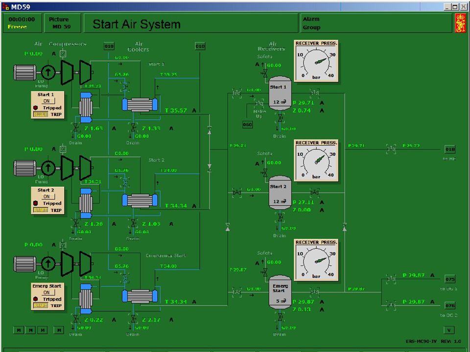Jump to picture link 076 to DG 2
Viewport: 470px width, 352px height.
(450, 306)
